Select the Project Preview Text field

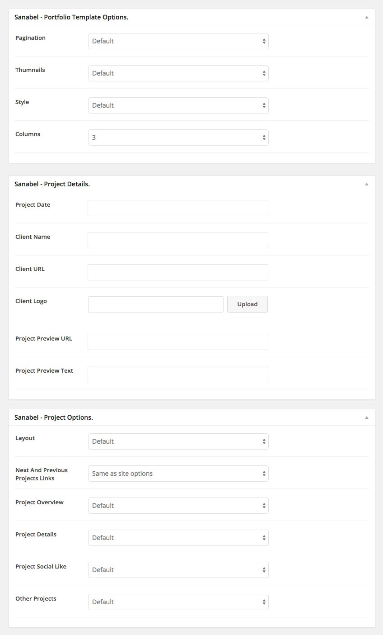coord(177,374)
